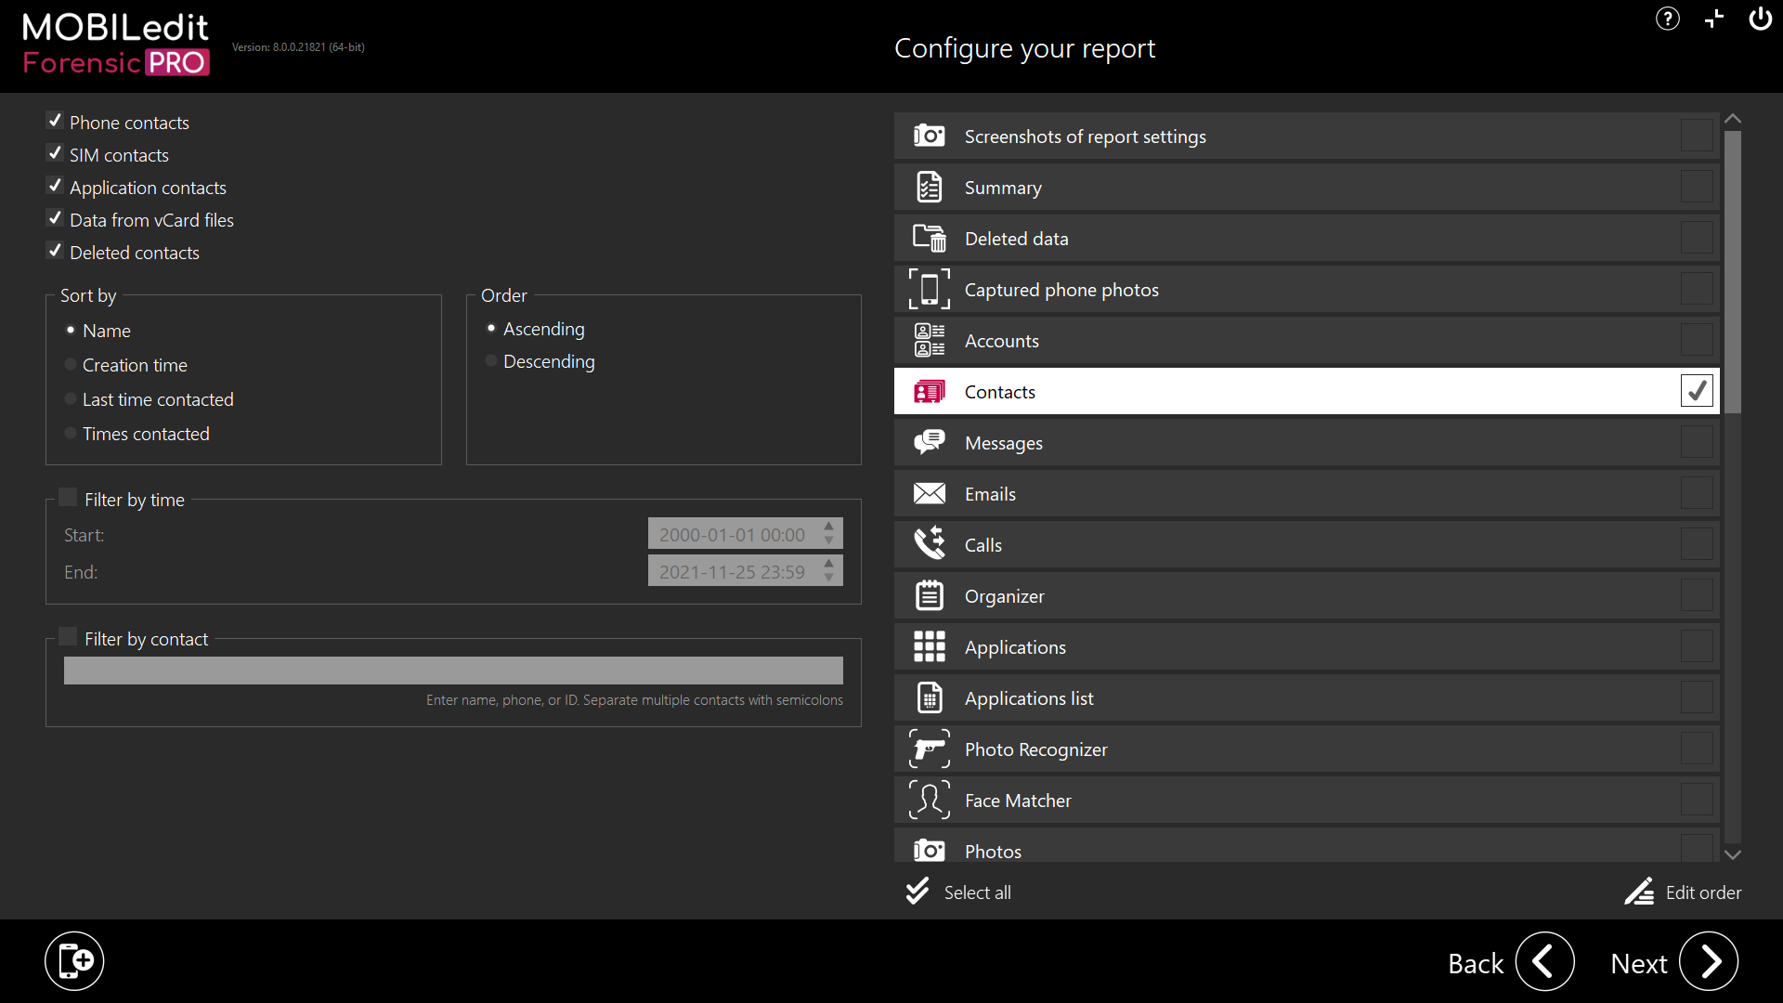Click the Filter by contact text field

[x=453, y=671]
